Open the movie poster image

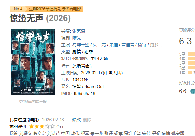pyautogui.click(x=33, y=62)
